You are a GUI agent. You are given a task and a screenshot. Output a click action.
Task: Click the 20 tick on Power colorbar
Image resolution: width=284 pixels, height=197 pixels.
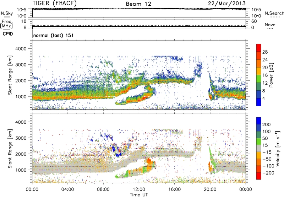[x=265, y=68]
